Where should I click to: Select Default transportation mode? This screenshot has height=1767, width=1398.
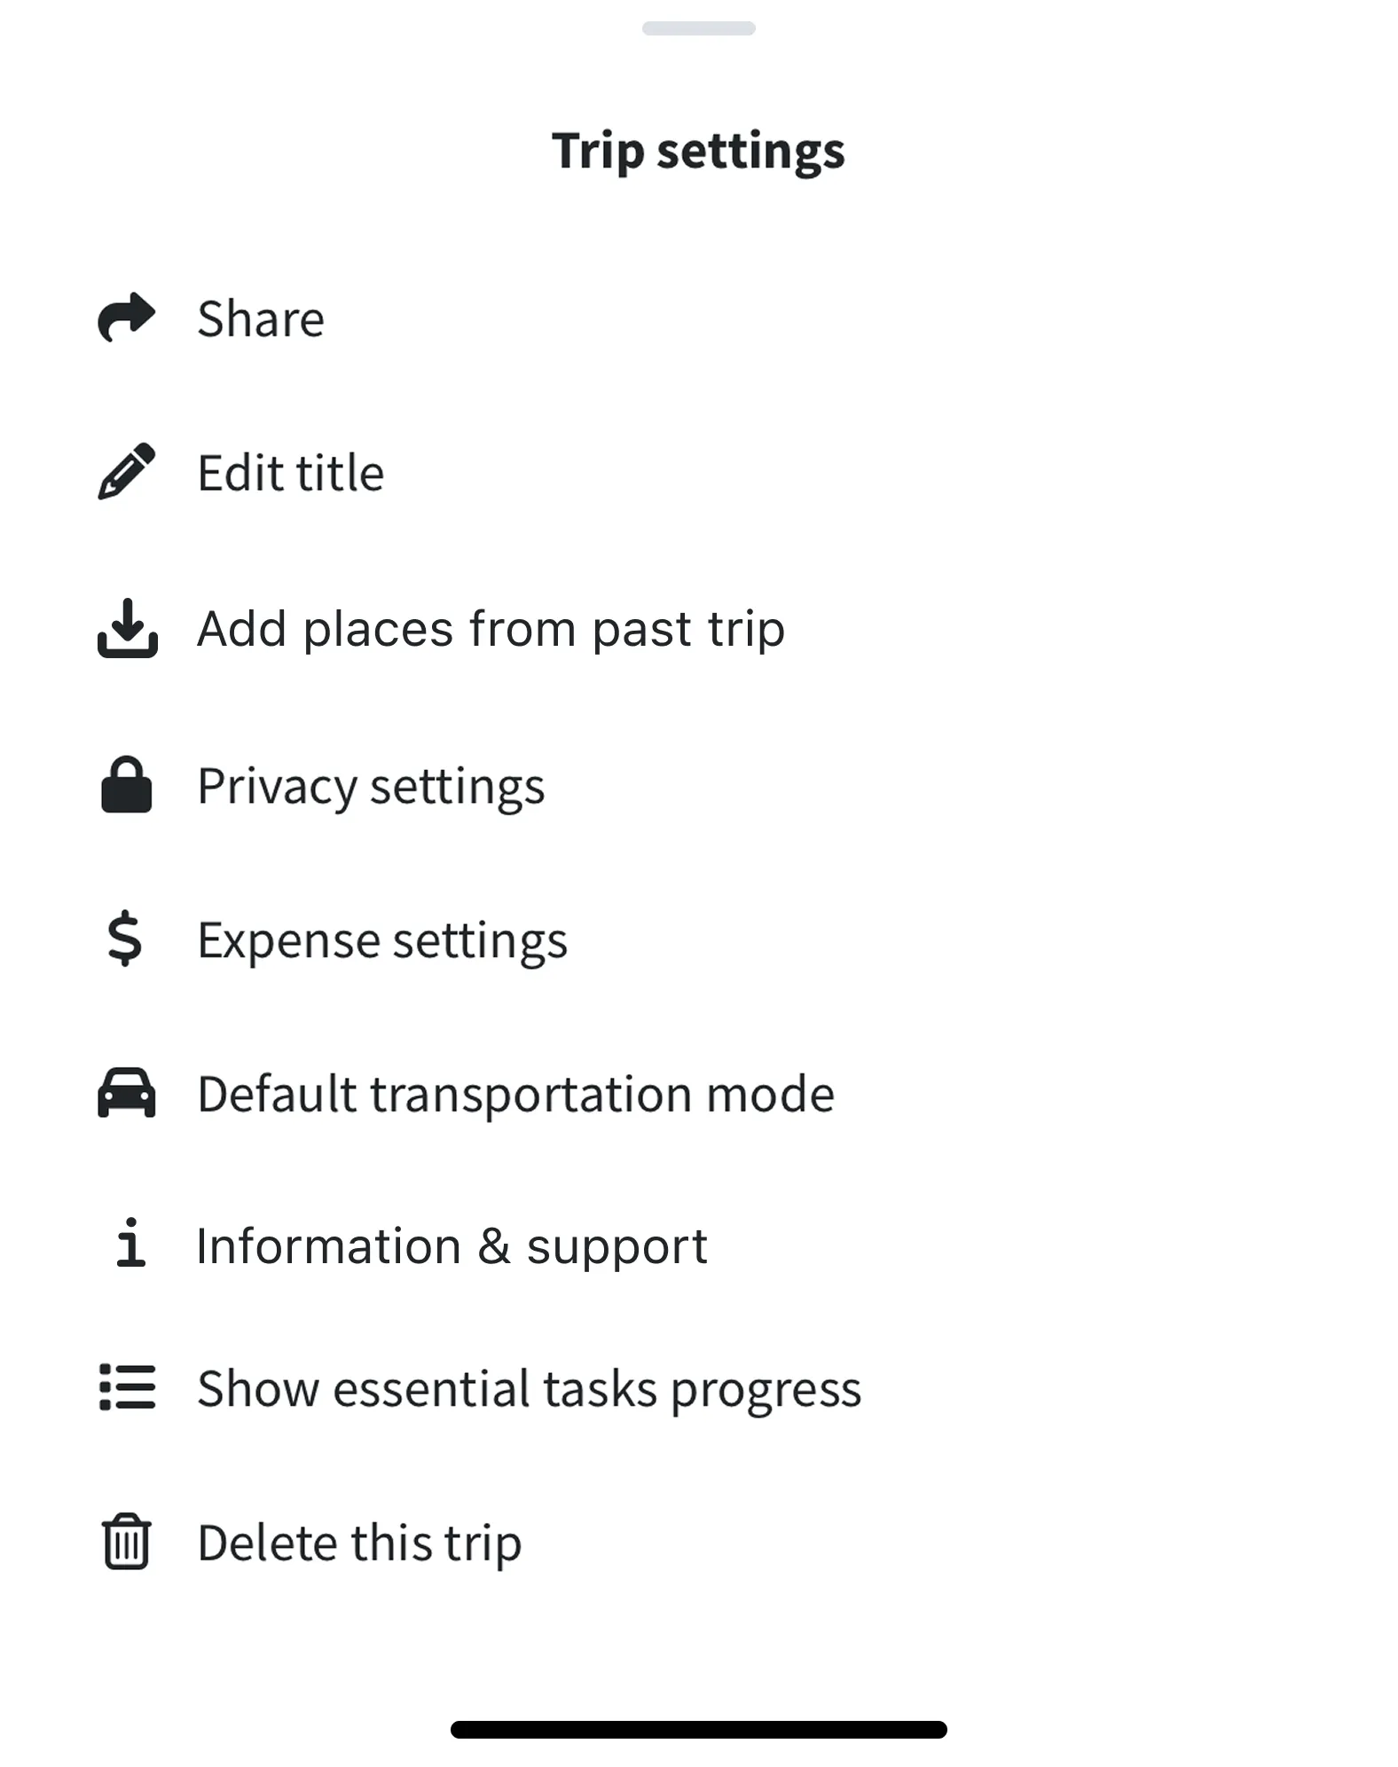(515, 1094)
